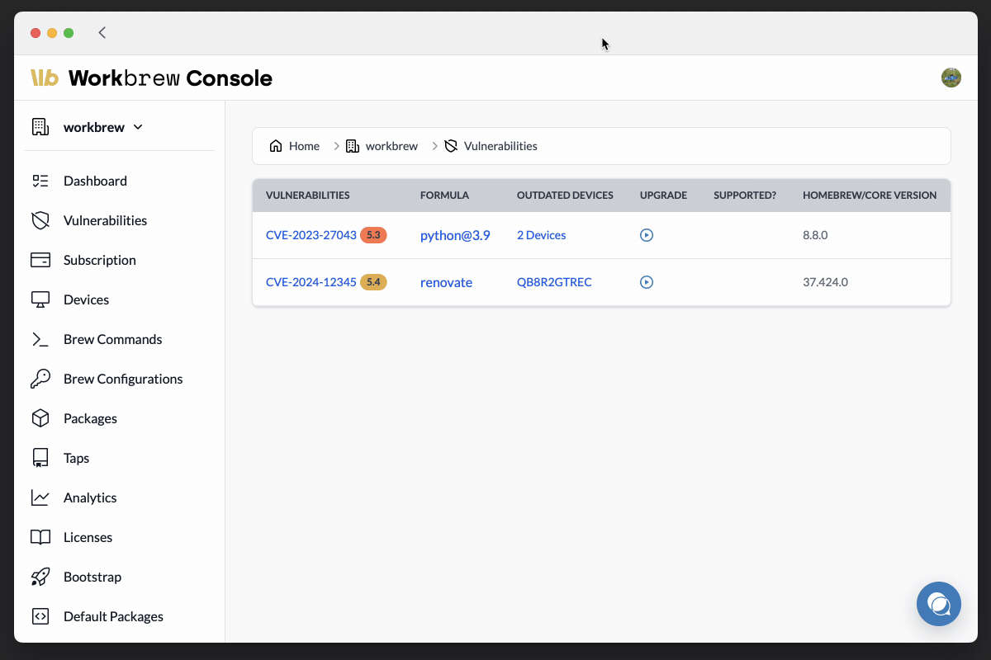Click the Brew Configurations key icon
The width and height of the screenshot is (991, 660).
(40, 379)
